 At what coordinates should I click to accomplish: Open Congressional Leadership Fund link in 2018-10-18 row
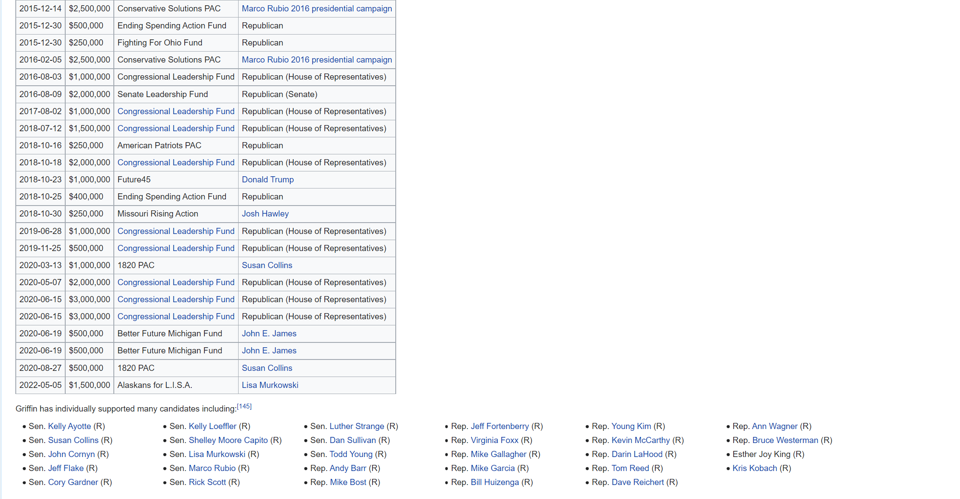tap(176, 162)
